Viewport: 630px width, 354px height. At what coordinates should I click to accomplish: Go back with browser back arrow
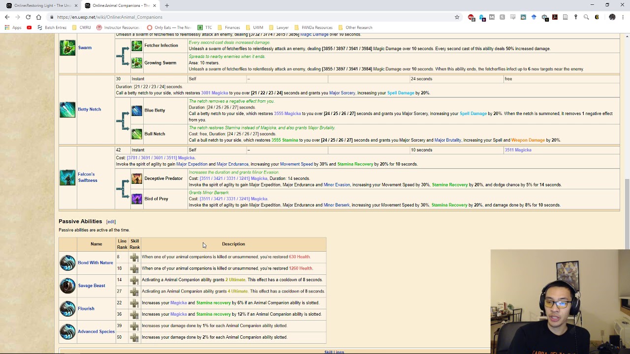click(7, 17)
